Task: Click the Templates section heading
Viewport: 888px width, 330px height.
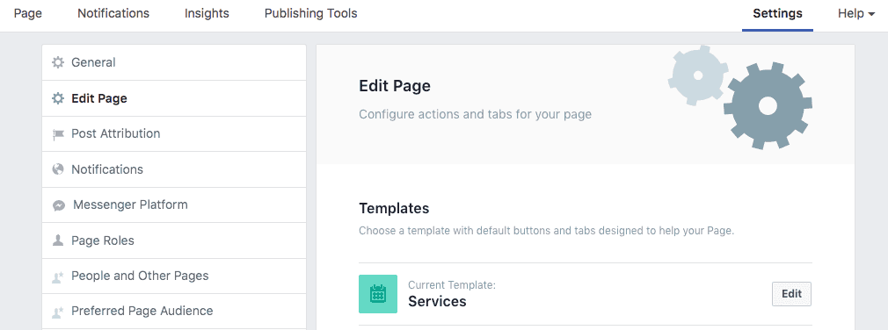Action: click(394, 209)
